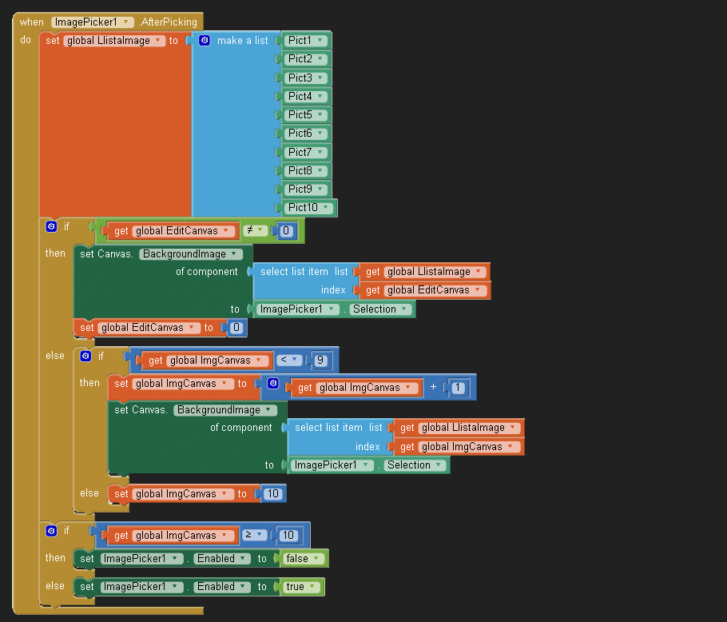Toggle the true boolean block value
This screenshot has width=727, height=622.
tap(301, 587)
